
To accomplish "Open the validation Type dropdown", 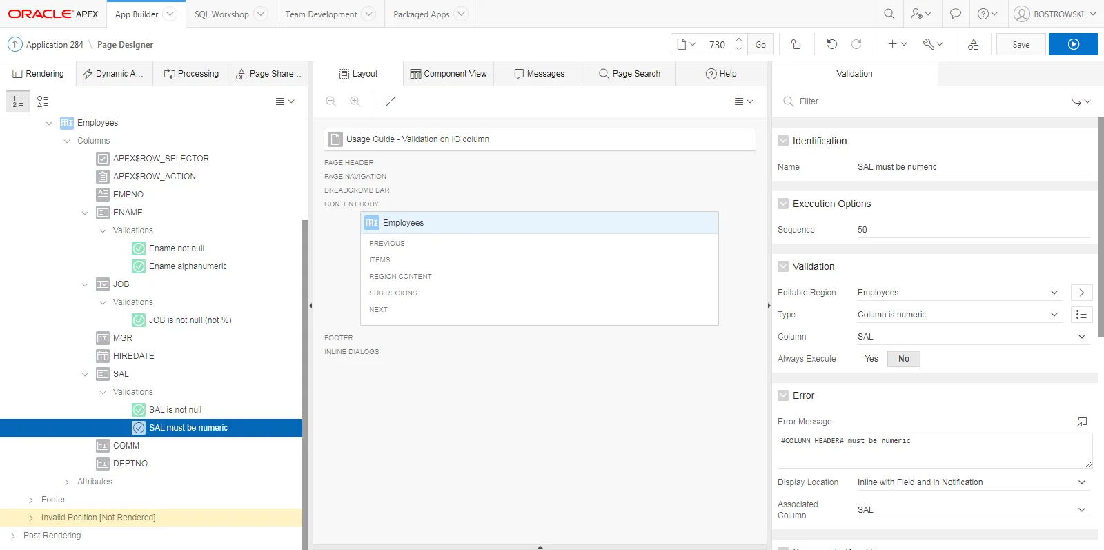I will (957, 315).
